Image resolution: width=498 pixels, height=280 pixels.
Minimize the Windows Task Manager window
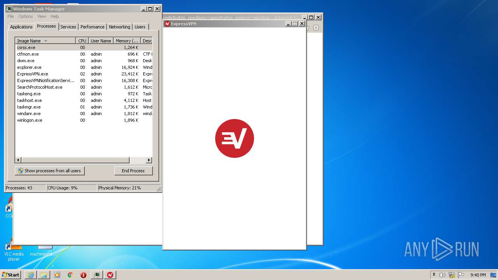click(x=144, y=9)
